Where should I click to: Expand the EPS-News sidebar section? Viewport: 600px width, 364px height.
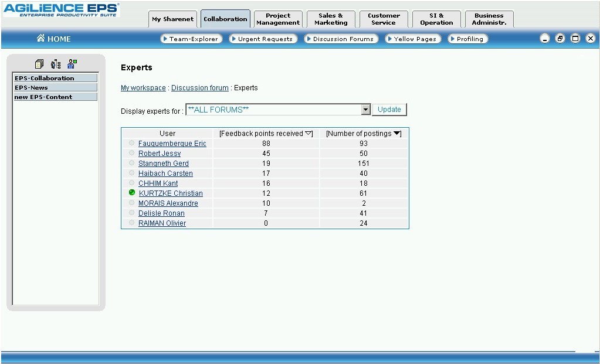click(x=56, y=87)
